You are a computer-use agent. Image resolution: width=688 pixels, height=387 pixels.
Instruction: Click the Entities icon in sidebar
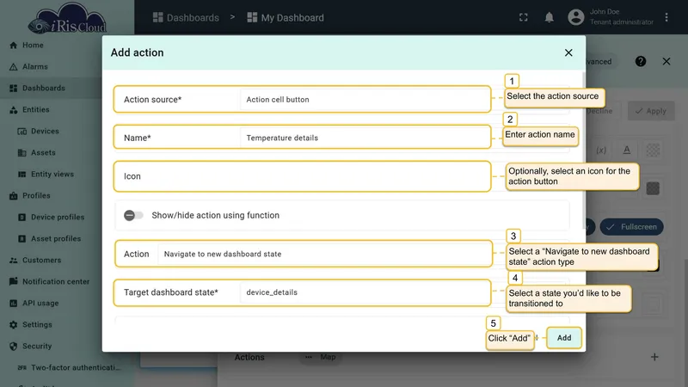point(13,110)
